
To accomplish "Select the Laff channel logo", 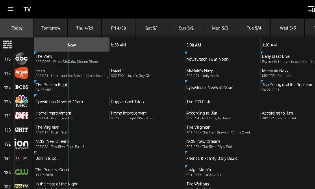I will click(x=22, y=115).
